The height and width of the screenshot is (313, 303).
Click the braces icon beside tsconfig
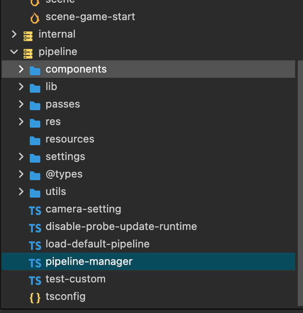click(35, 297)
